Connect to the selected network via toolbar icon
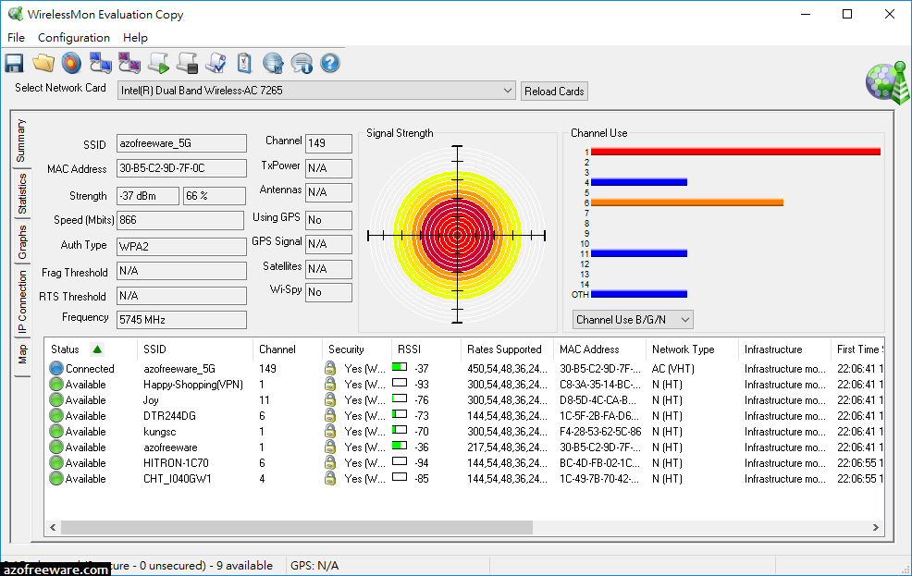Image resolution: width=912 pixels, height=576 pixels. [100, 62]
